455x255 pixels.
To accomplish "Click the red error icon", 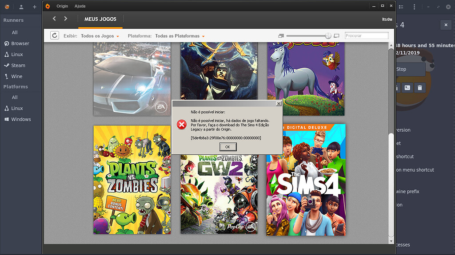I will pyautogui.click(x=182, y=125).
